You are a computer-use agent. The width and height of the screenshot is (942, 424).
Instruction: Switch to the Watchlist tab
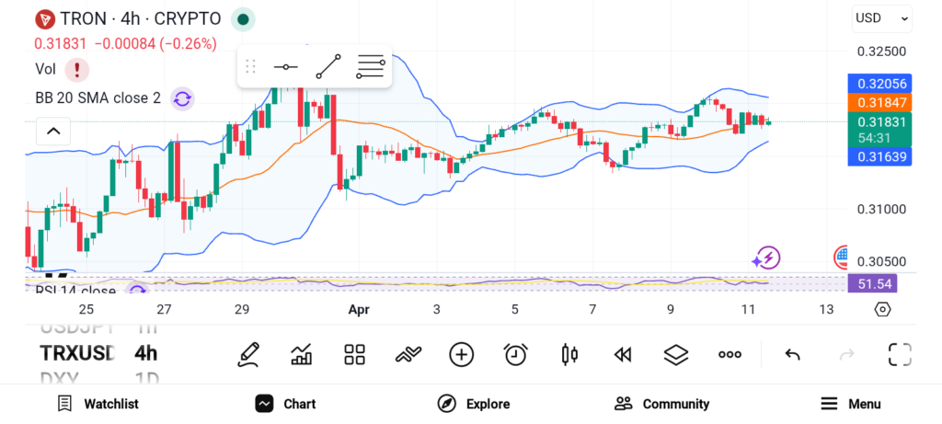tap(98, 404)
